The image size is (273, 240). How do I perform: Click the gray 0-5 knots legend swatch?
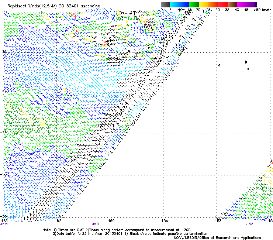tap(165, 4)
